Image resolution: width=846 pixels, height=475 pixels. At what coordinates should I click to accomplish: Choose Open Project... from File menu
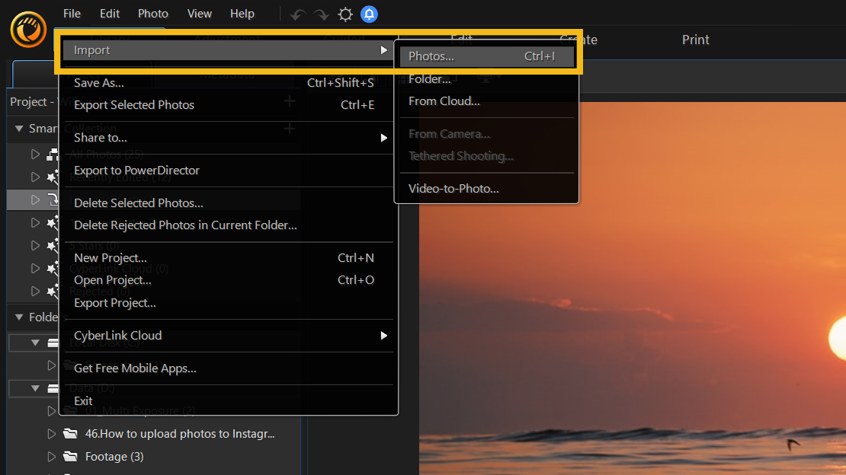pyautogui.click(x=229, y=280)
